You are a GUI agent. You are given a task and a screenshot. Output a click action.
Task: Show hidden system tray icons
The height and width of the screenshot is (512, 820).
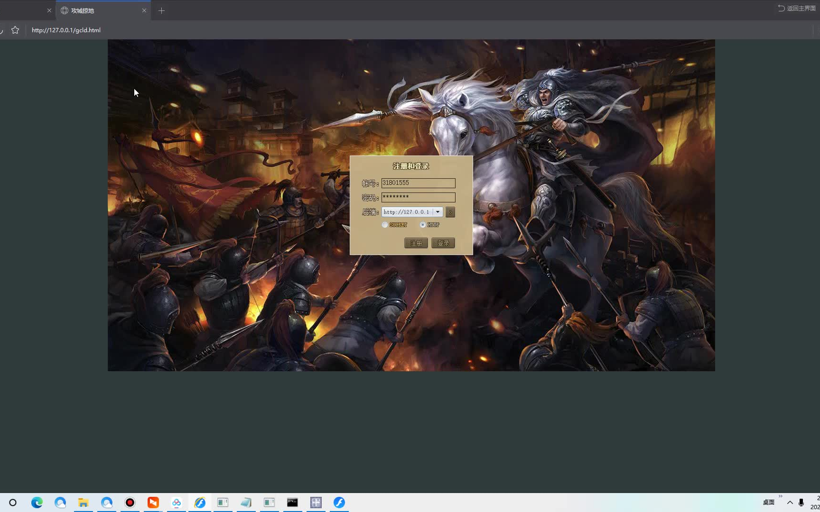coord(790,503)
